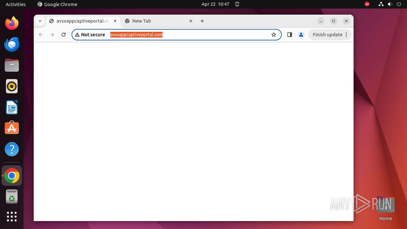Minimize the Chrome window
407x229 pixels.
click(321, 21)
